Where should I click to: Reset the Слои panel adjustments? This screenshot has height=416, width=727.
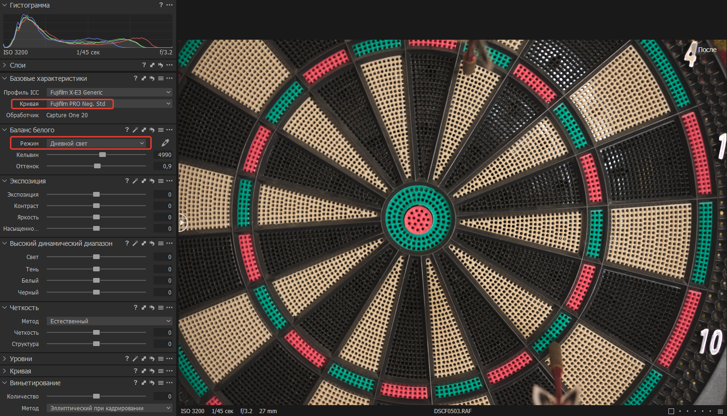pyautogui.click(x=161, y=65)
